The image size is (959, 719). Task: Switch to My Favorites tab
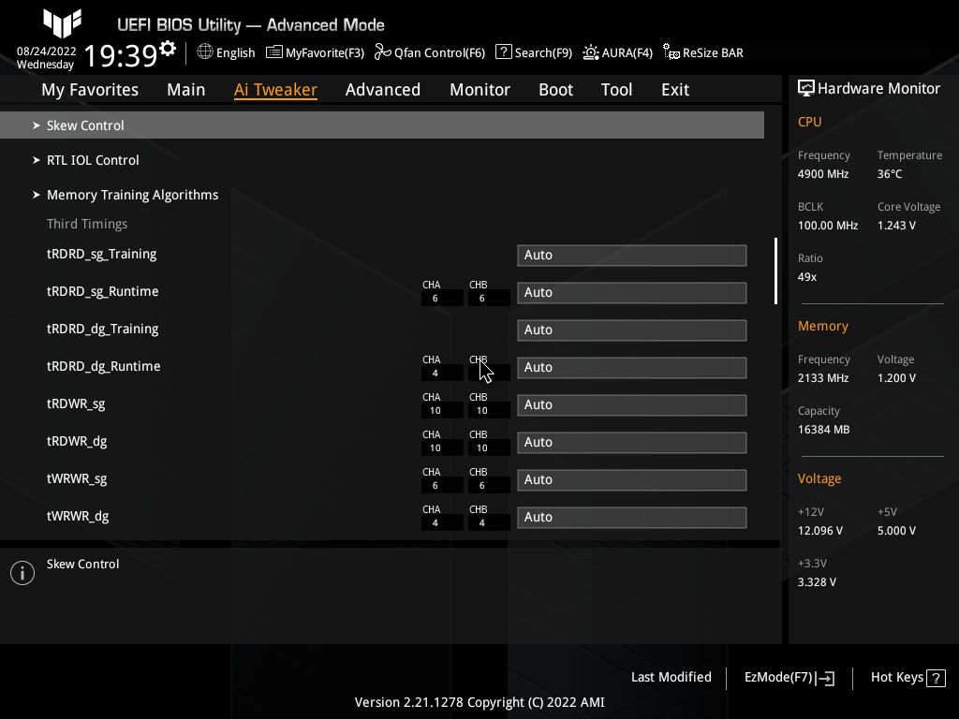(90, 89)
